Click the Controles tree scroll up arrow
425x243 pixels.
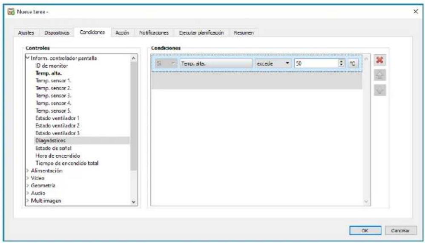tap(133, 58)
